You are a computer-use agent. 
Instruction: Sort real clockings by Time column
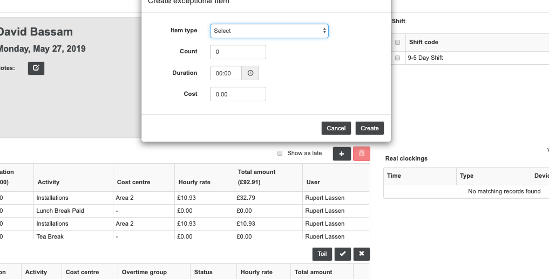[395, 176]
